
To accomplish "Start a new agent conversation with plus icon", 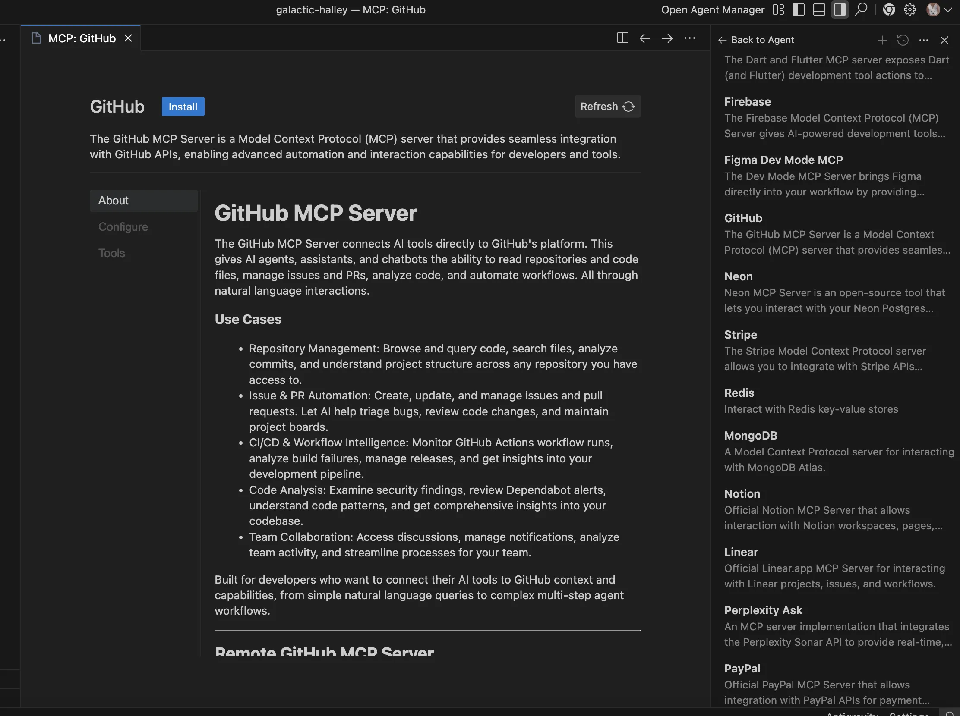I will click(x=882, y=40).
